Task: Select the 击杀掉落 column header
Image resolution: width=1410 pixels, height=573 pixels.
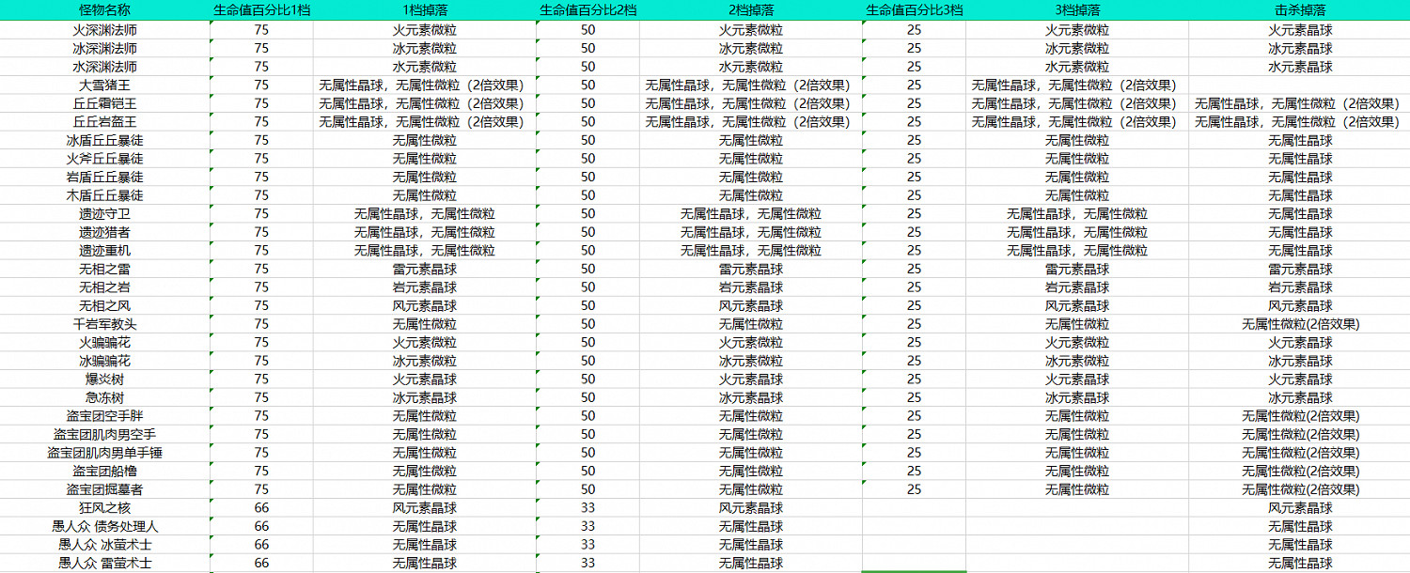Action: click(1299, 10)
